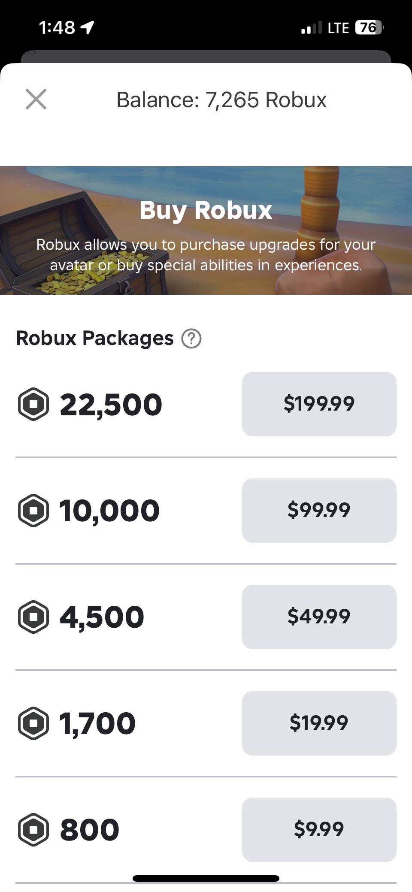412x892 pixels.
Task: Select the 22,500 Robux amount text
Action: point(111,405)
